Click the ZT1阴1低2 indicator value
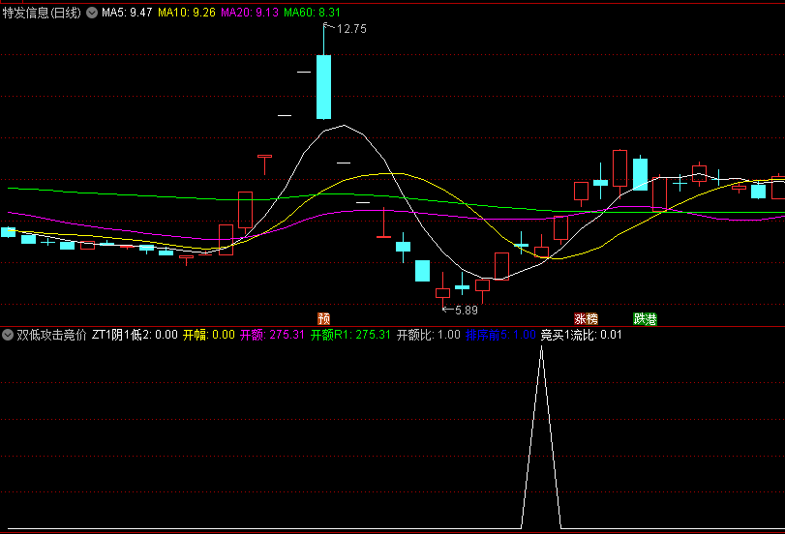Image resolution: width=785 pixels, height=534 pixels. [135, 335]
